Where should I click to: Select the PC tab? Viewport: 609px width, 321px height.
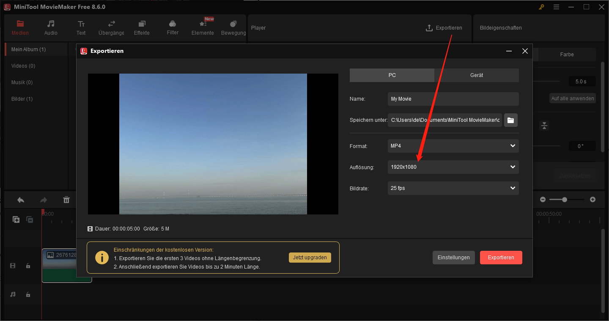[392, 75]
